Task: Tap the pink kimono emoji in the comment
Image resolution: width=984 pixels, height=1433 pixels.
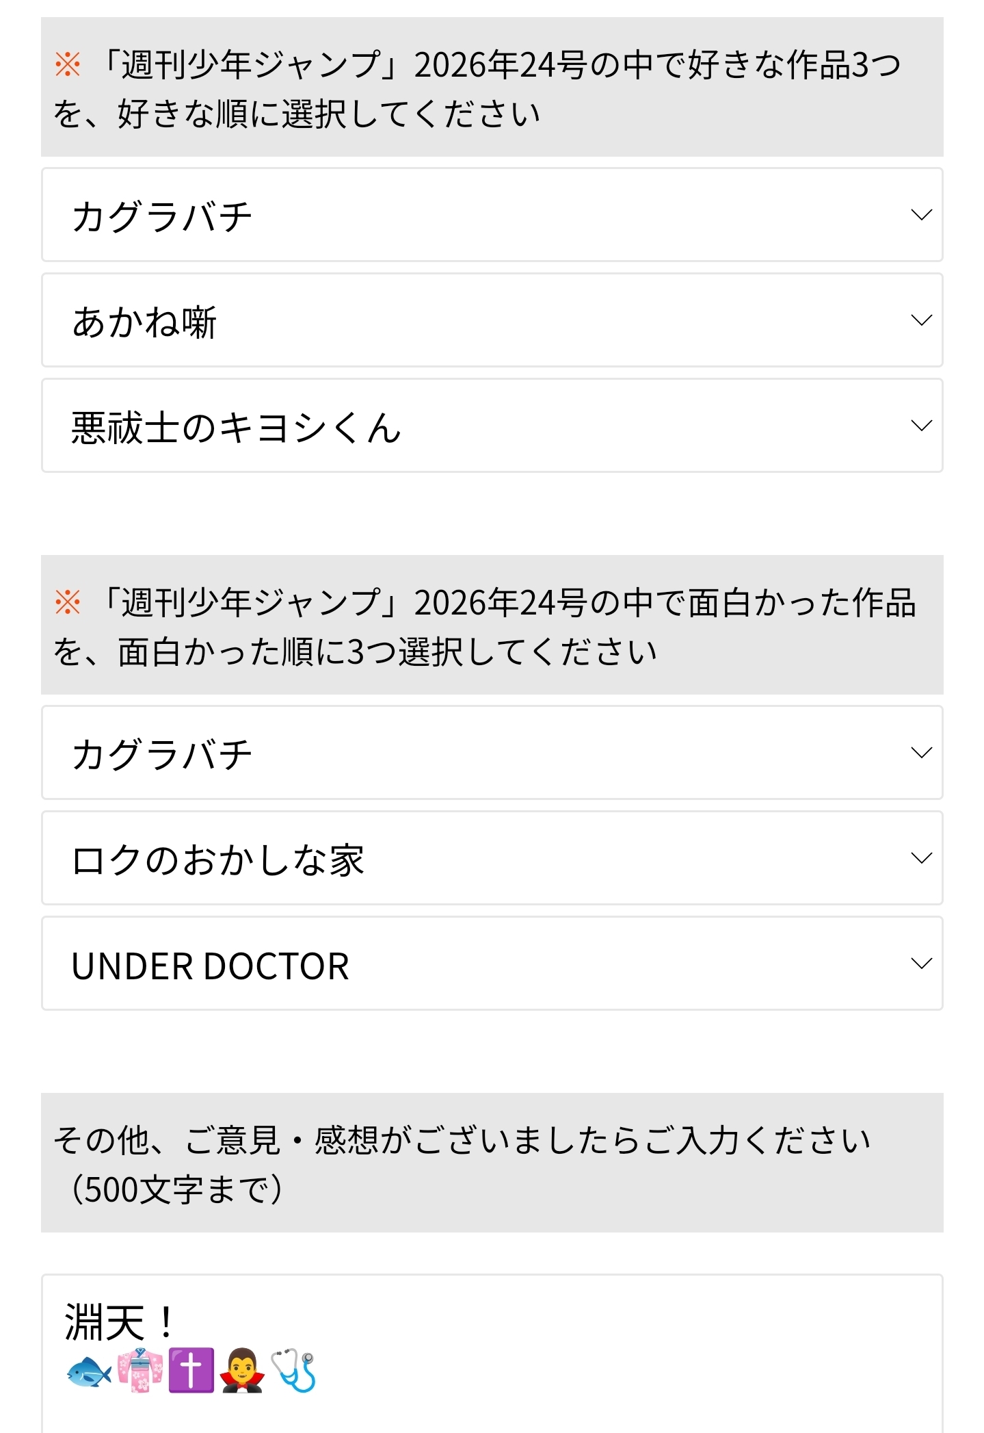Action: tap(140, 1371)
